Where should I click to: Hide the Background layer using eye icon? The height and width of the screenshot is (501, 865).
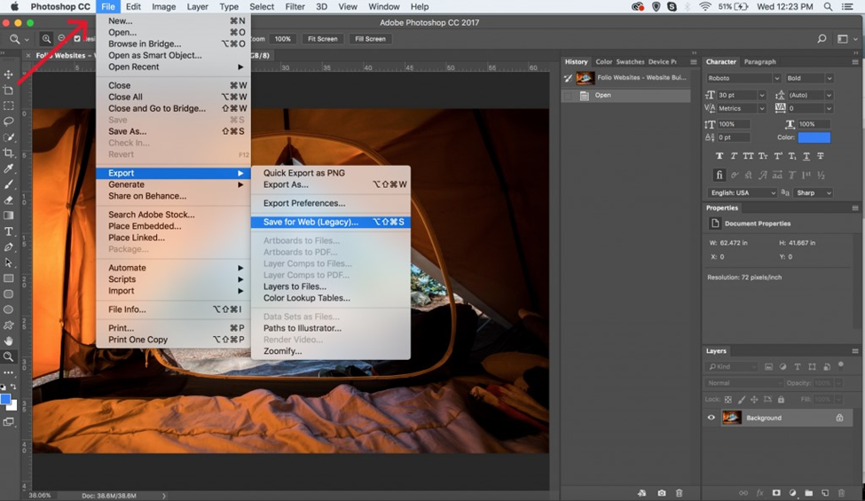711,418
